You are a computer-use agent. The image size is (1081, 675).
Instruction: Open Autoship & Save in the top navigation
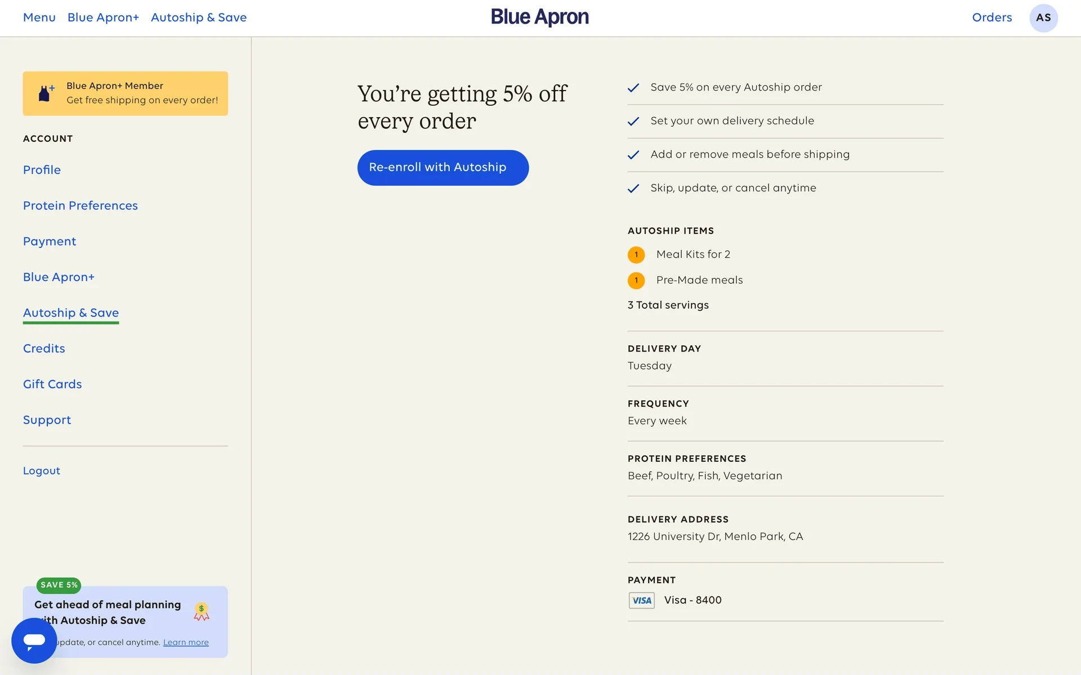(x=199, y=17)
